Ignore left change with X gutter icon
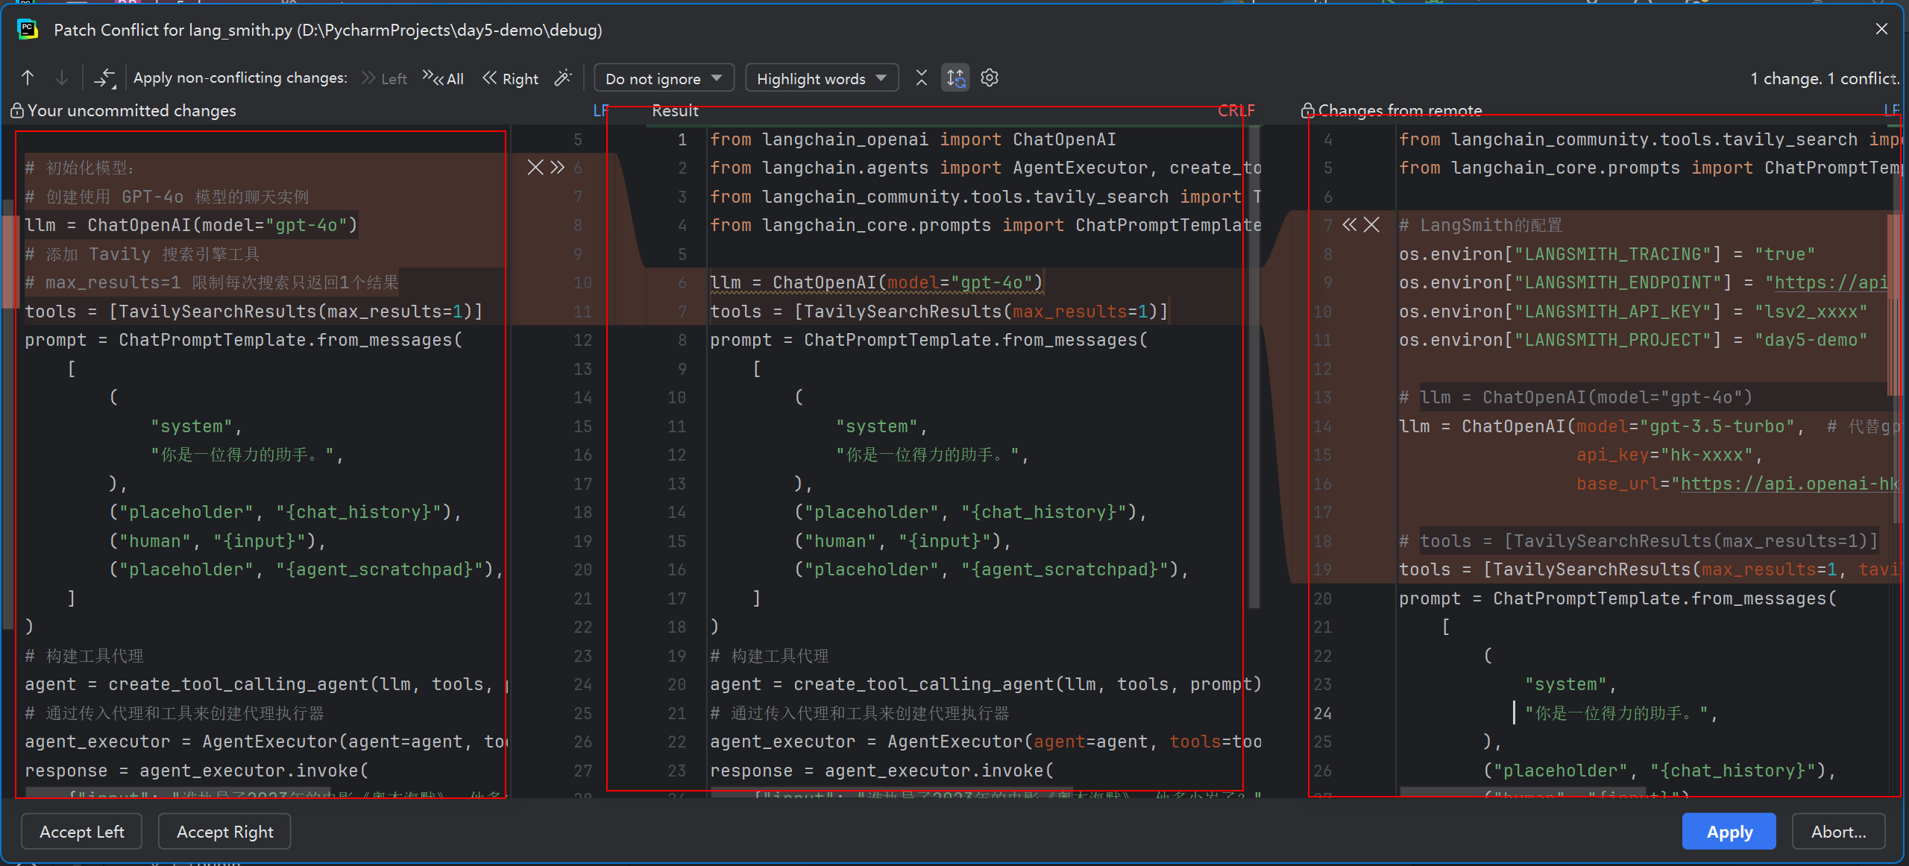Viewport: 1909px width, 866px height. [535, 167]
